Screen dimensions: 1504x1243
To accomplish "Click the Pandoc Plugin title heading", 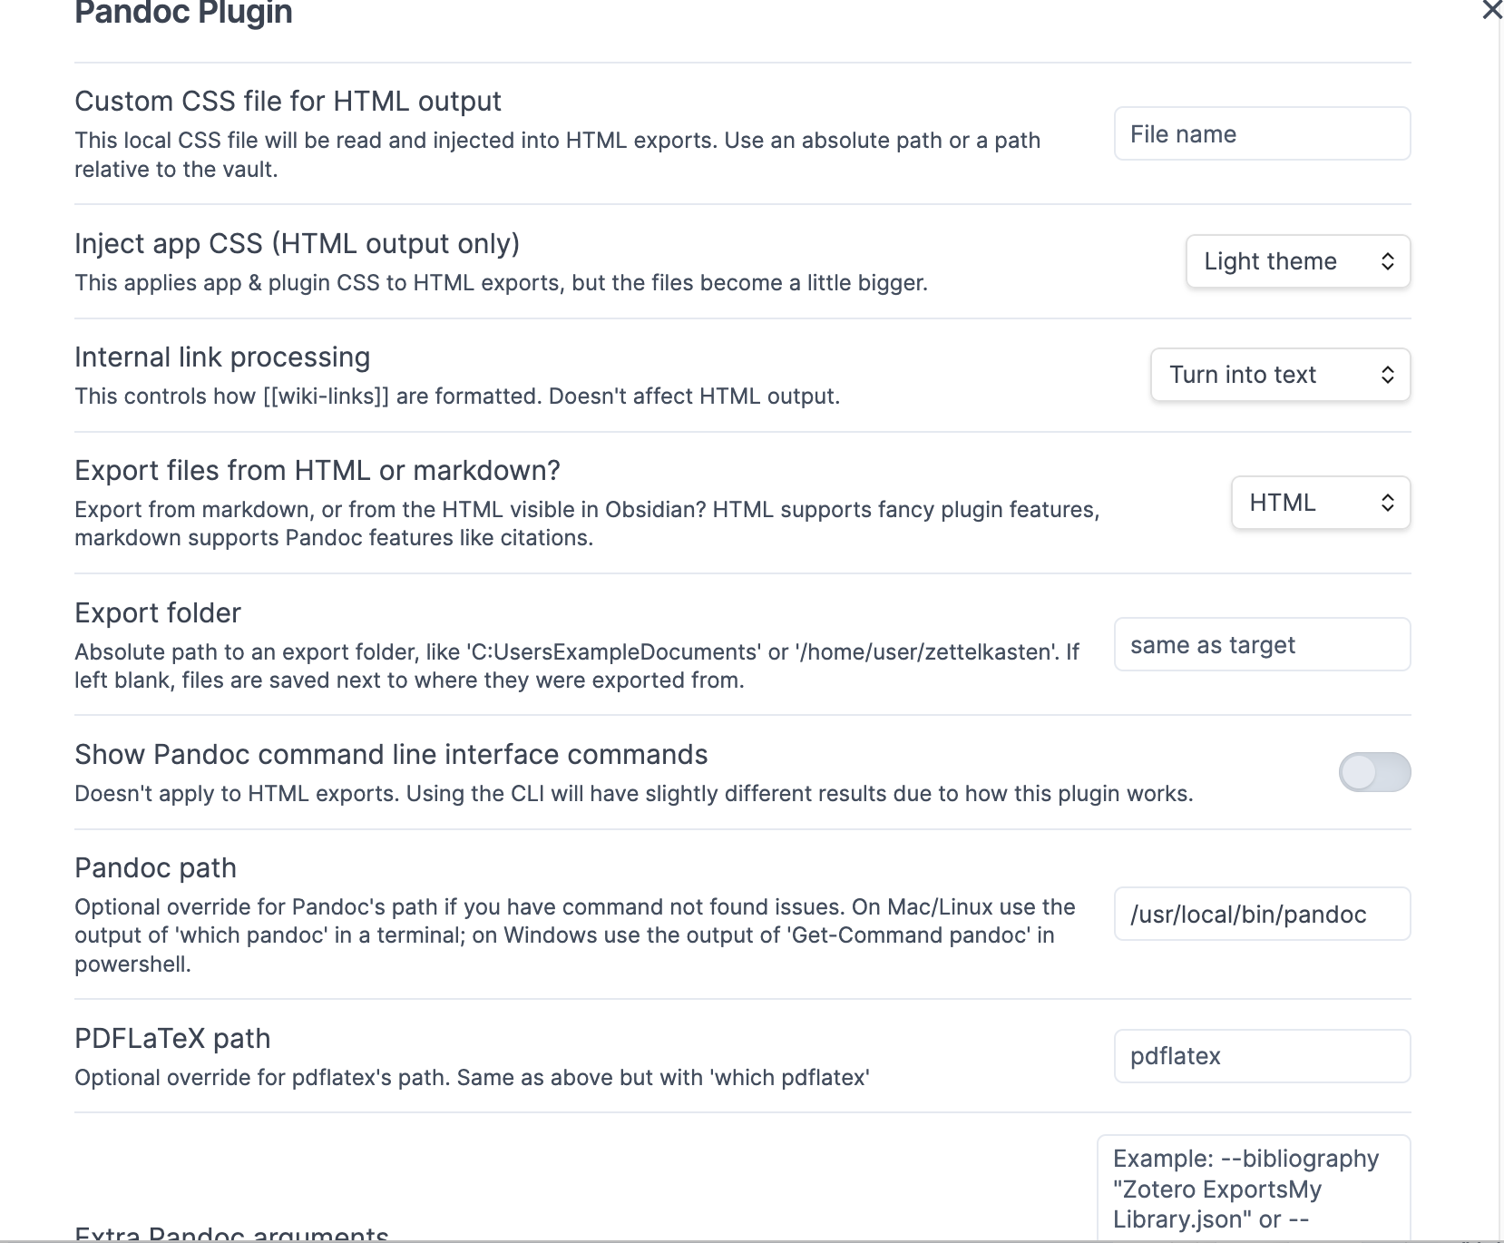I will 183,14.
